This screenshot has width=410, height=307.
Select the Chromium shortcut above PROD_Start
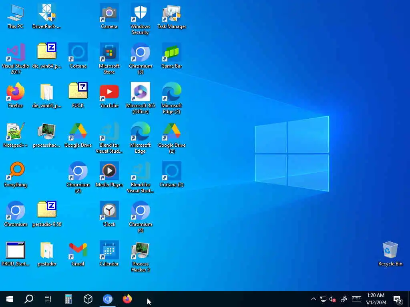[16, 214]
